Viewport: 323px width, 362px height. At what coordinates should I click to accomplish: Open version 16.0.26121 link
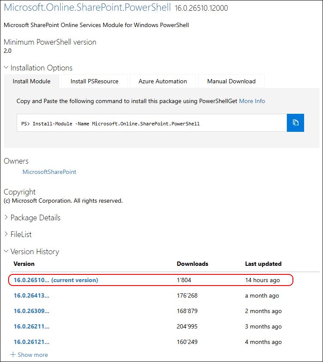click(x=31, y=342)
